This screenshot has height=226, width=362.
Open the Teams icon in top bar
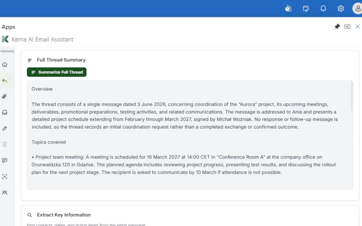288,8
